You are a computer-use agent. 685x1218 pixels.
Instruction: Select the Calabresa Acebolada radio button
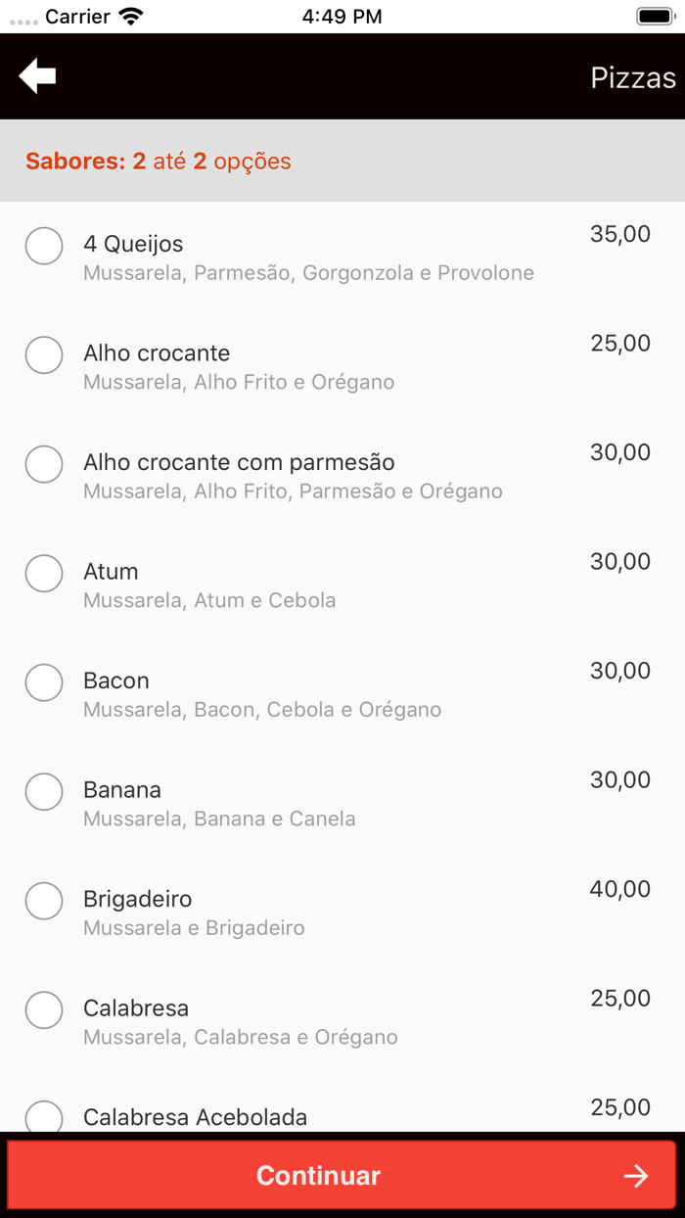pyautogui.click(x=44, y=1117)
